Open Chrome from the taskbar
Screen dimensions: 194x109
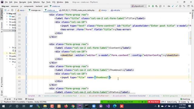coord(73,106)
